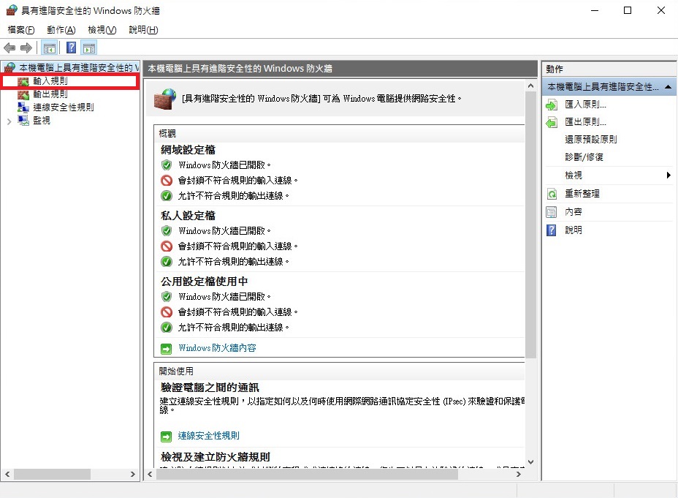Go back with the toolbar left arrow
Viewport: 678px width, 498px height.
pos(9,48)
